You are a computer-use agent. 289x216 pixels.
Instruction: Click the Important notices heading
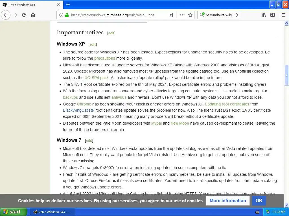click(x=80, y=33)
